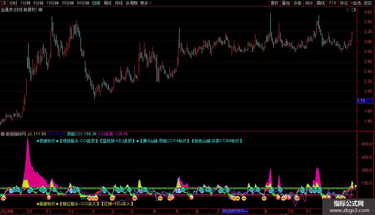Click the 2025/07/07 date marker
375x215 pixels.
point(235,211)
